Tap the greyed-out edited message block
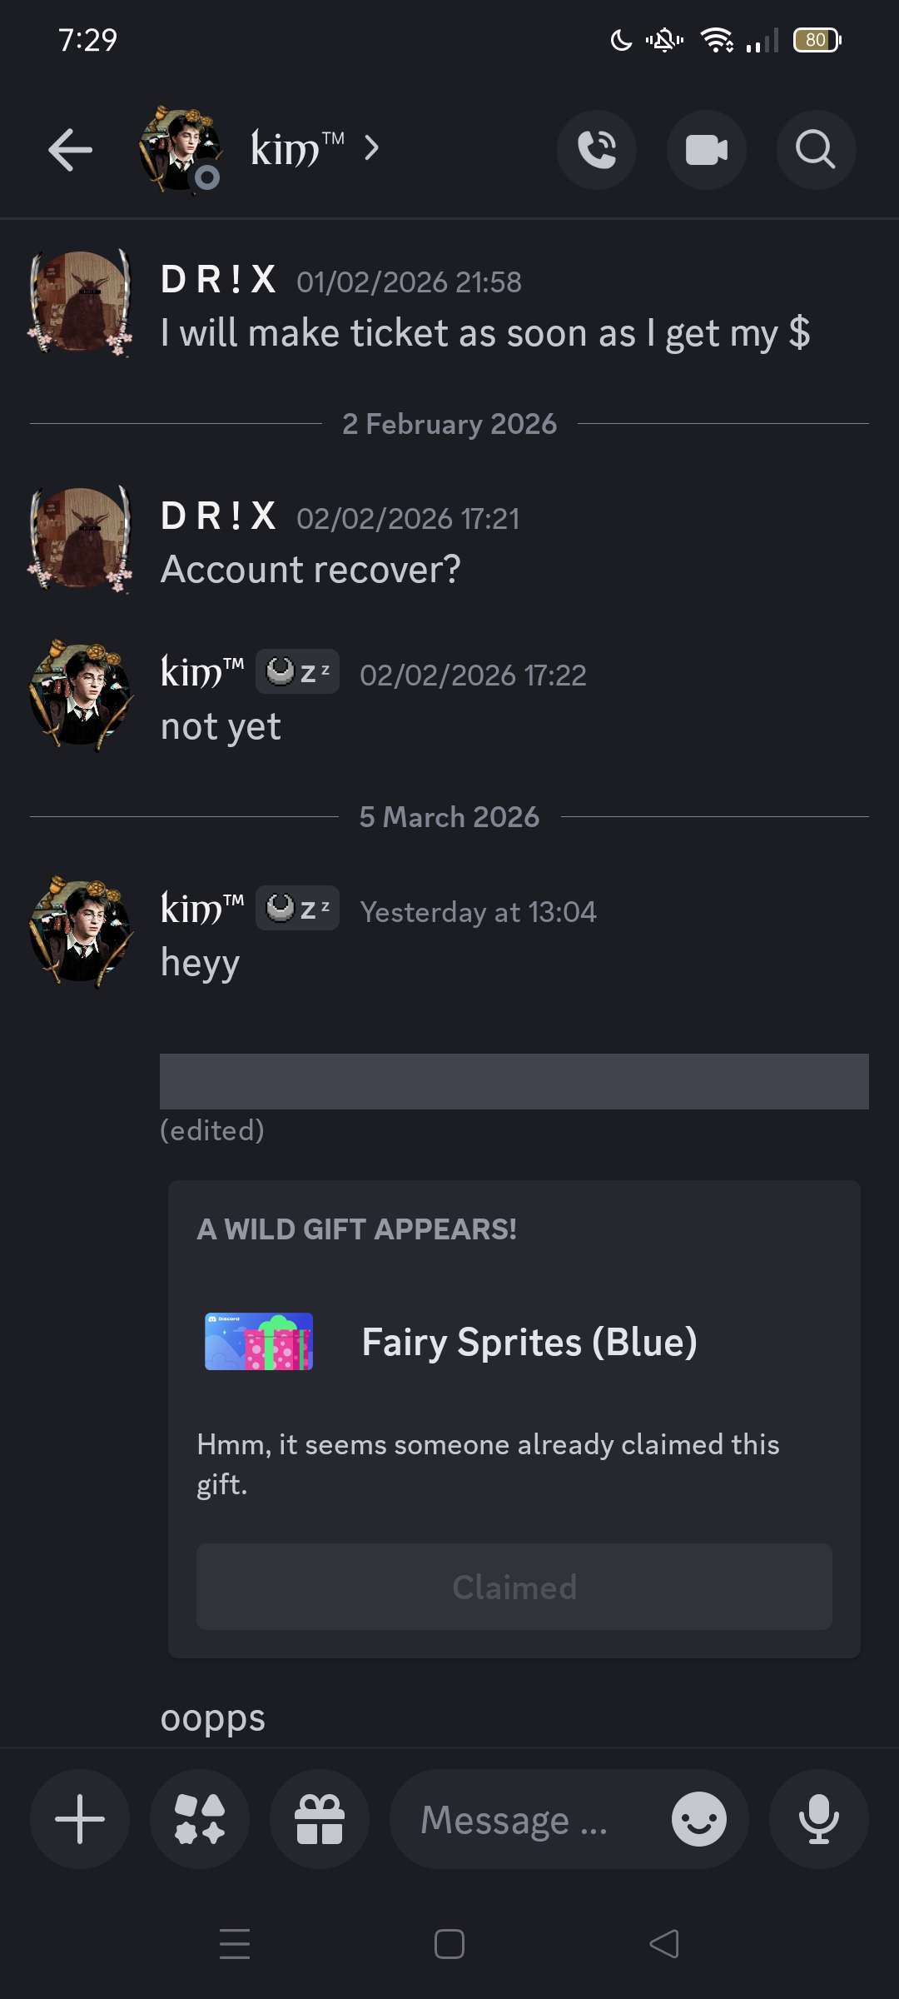The image size is (899, 1999). 514,1081
